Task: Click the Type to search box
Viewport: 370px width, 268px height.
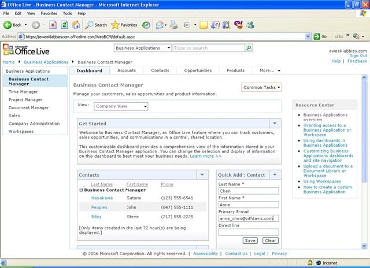Action: pyautogui.click(x=209, y=48)
